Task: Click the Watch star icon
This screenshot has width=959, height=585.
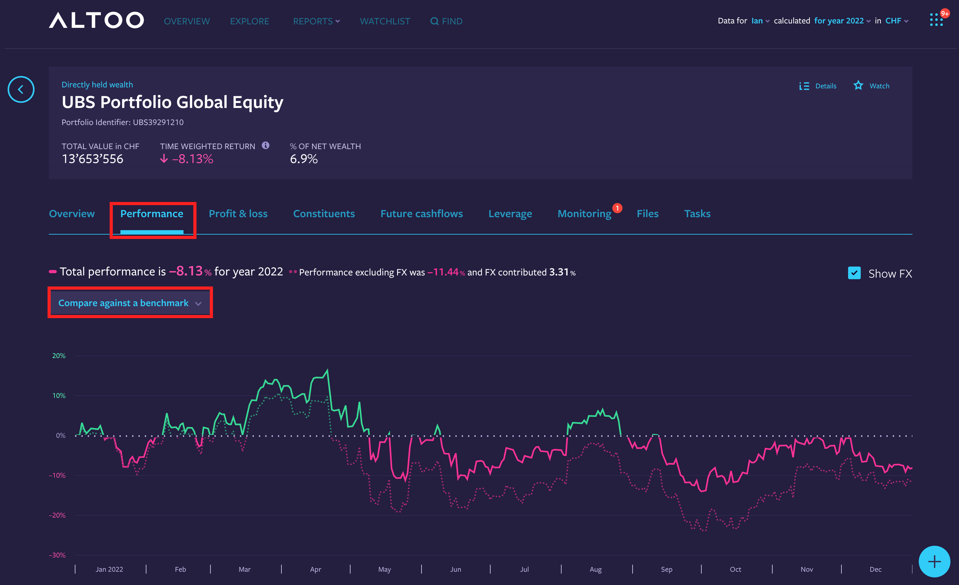Action: (858, 85)
